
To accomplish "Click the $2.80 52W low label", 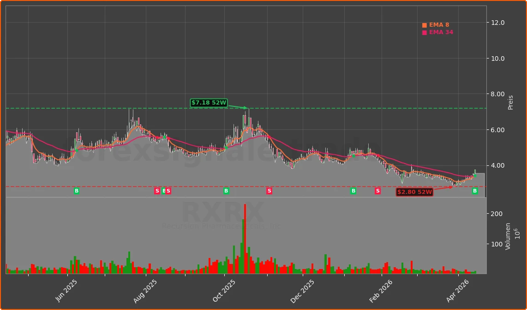I will click(415, 191).
